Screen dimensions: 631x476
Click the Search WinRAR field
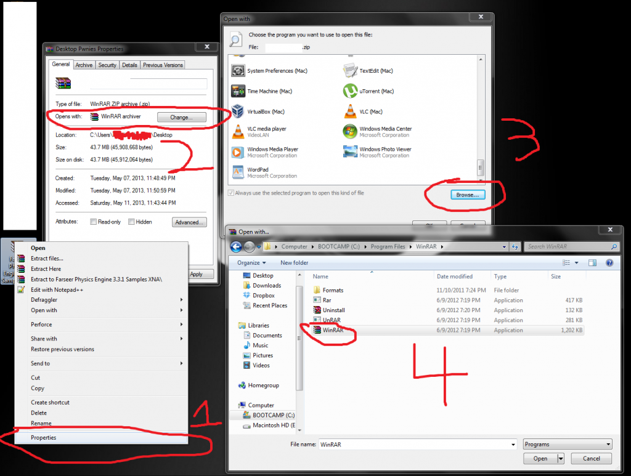coord(571,247)
